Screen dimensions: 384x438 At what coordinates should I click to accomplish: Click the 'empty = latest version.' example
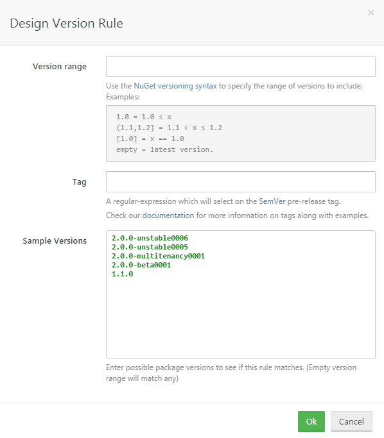tap(164, 149)
